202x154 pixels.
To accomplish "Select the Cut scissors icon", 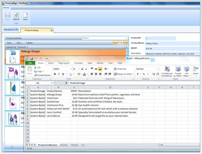I will 35,67.
